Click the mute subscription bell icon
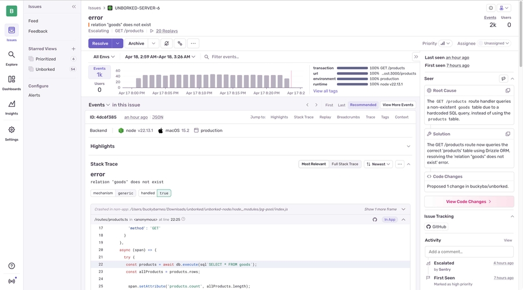This screenshot has width=523, height=290. point(166,44)
